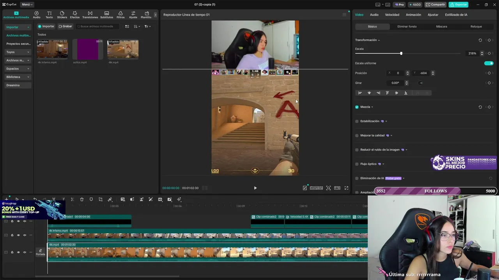Image resolution: width=499 pixels, height=280 pixels.
Task: Open the media filter dropdown
Action: [147, 26]
